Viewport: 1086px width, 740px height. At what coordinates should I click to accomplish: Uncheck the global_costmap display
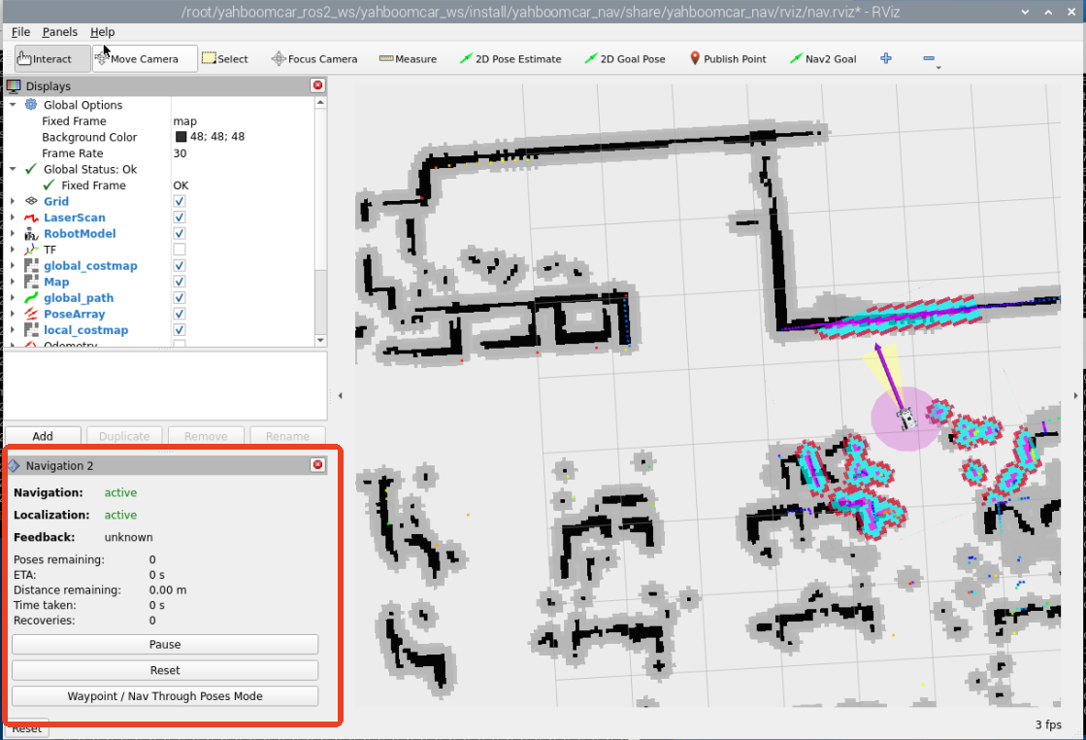(x=180, y=266)
